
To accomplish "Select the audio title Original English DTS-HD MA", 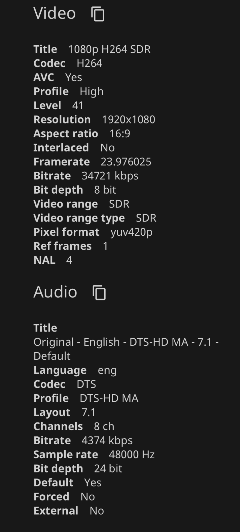I will point(126,342).
